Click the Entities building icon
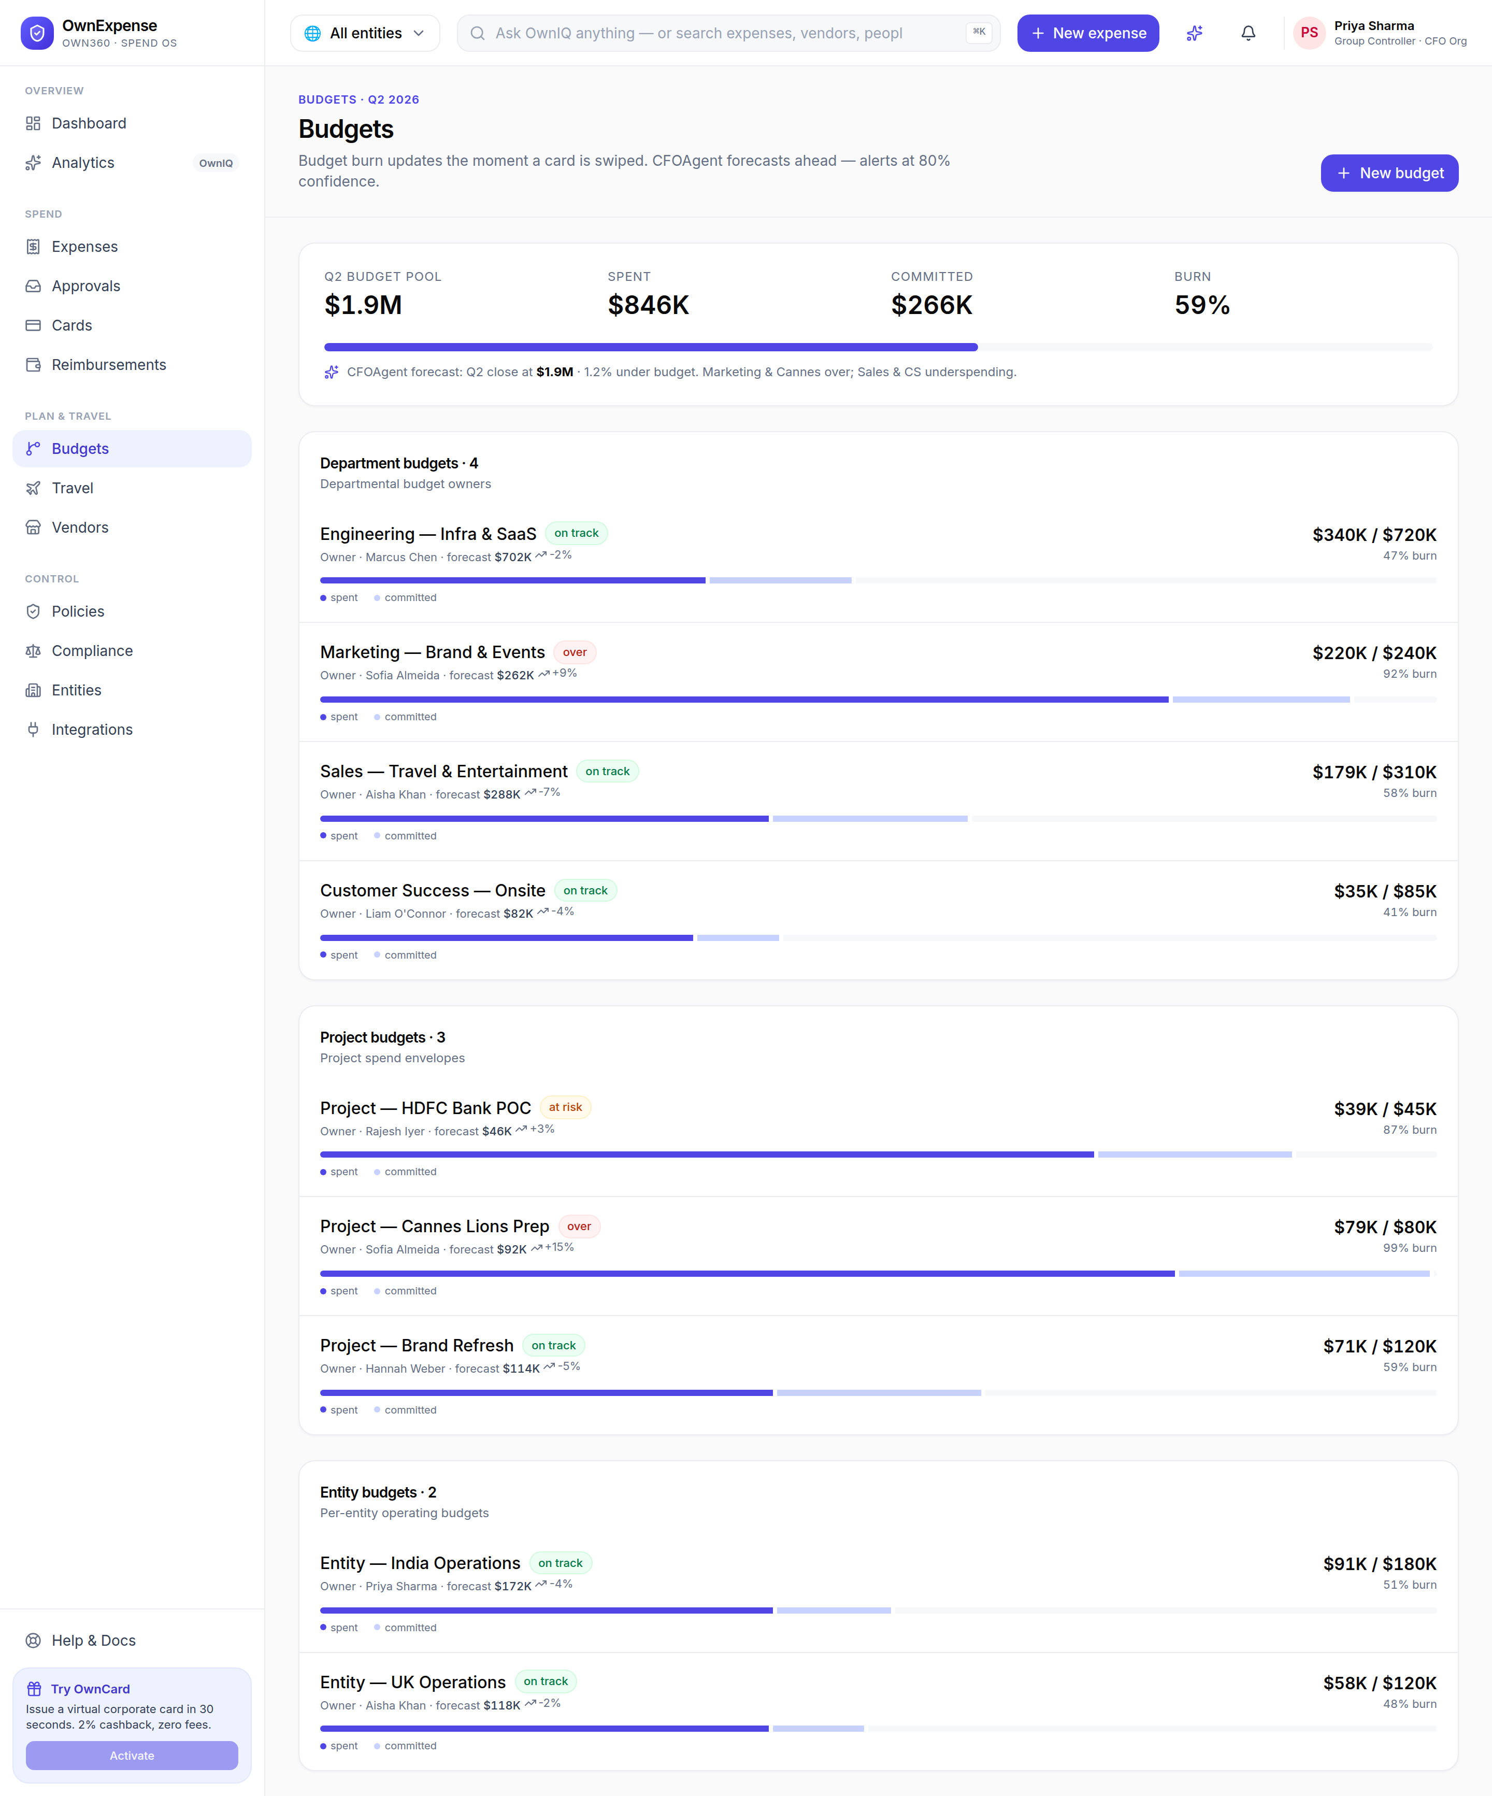Image resolution: width=1492 pixels, height=1796 pixels. pos(33,689)
